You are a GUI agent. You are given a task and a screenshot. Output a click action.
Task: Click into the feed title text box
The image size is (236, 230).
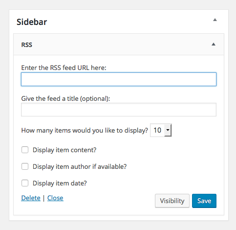pos(119,110)
